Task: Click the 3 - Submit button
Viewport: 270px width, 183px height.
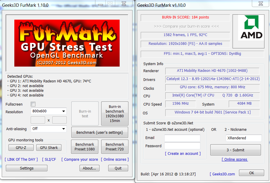Action: 235,150
